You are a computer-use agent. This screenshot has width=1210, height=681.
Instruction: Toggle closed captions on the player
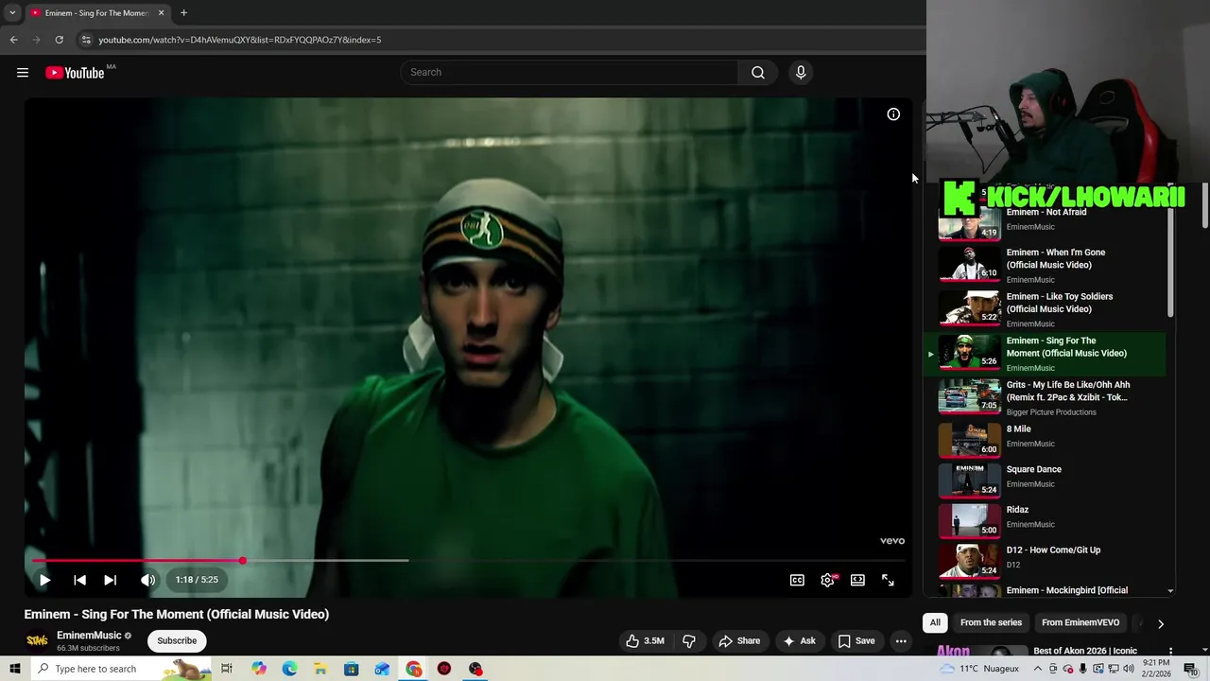point(797,580)
